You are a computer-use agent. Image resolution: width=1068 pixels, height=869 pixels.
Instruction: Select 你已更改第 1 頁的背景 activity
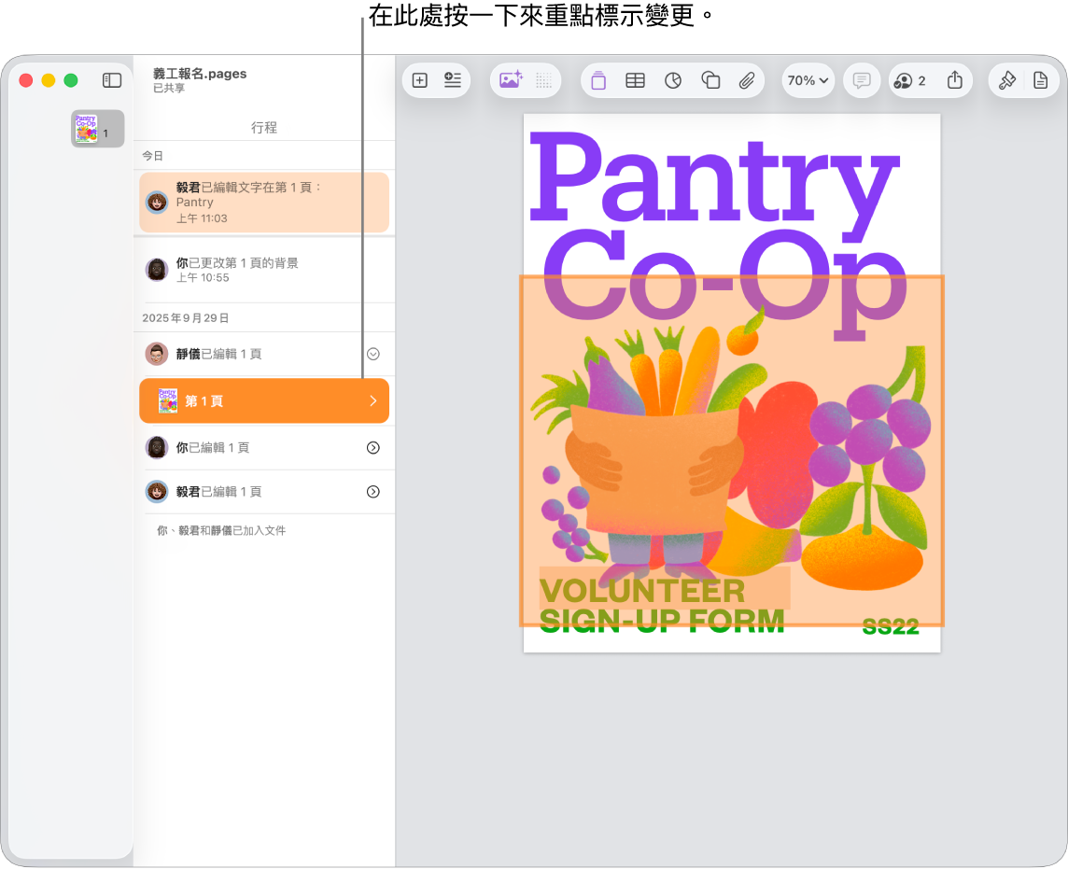[x=264, y=270]
